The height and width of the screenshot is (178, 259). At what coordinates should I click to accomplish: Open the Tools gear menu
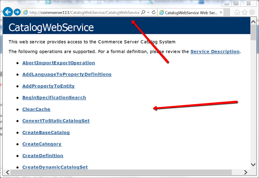[252, 12]
